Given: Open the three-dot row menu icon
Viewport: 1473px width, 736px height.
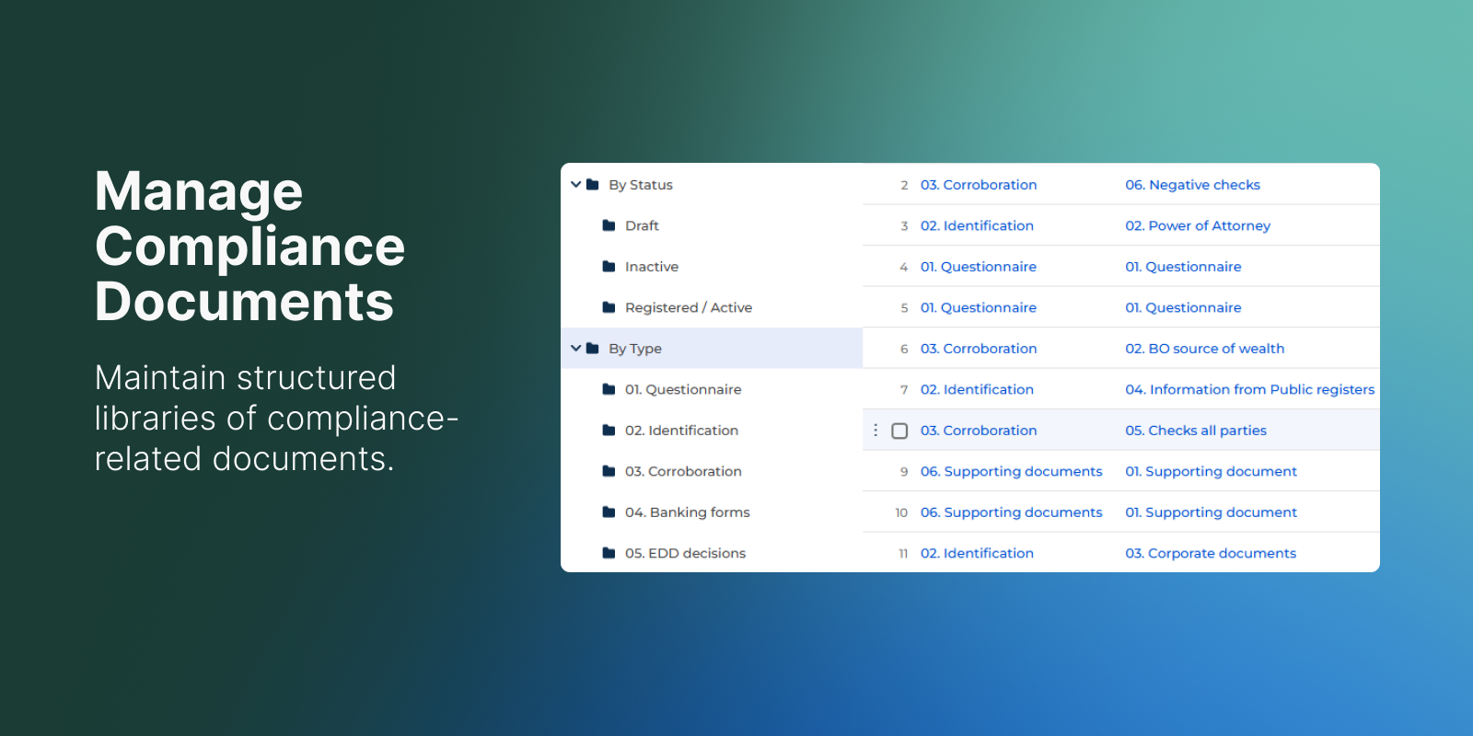Looking at the screenshot, I should tap(876, 431).
